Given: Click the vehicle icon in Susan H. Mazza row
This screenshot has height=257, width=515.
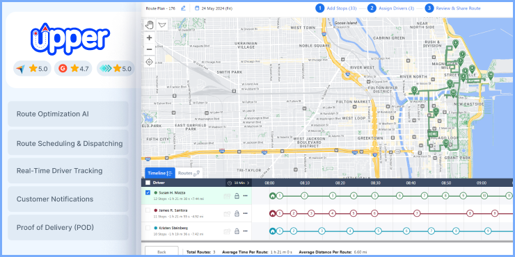Looking at the screenshot, I should pos(227,196).
